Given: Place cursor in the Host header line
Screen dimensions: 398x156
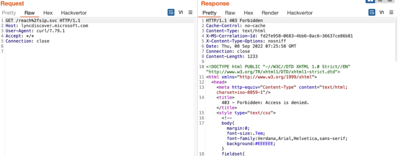Looking at the screenshot, I should (47, 26).
